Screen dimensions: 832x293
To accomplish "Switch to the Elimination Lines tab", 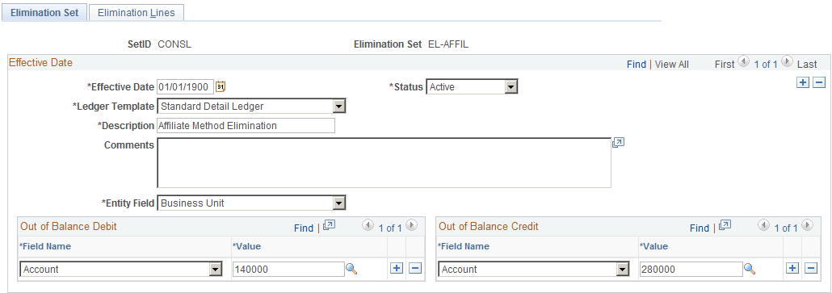I will pyautogui.click(x=136, y=13).
